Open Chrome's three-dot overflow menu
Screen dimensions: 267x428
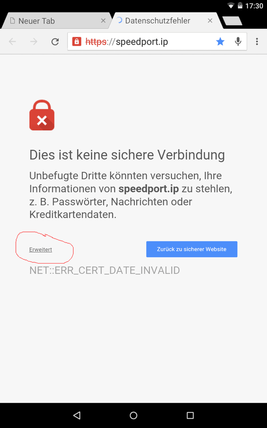pos(257,42)
